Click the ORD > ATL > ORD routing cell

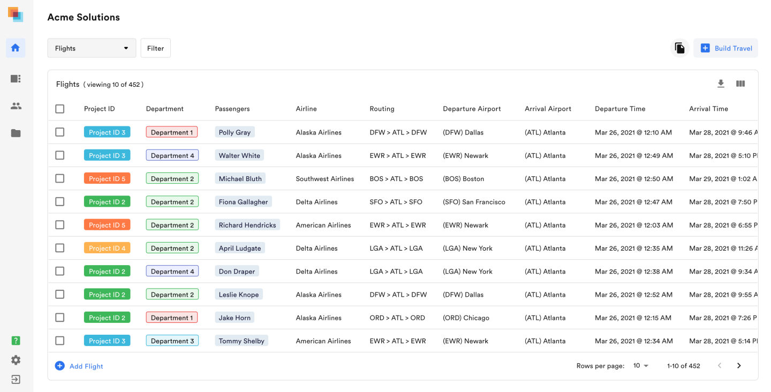pos(397,318)
